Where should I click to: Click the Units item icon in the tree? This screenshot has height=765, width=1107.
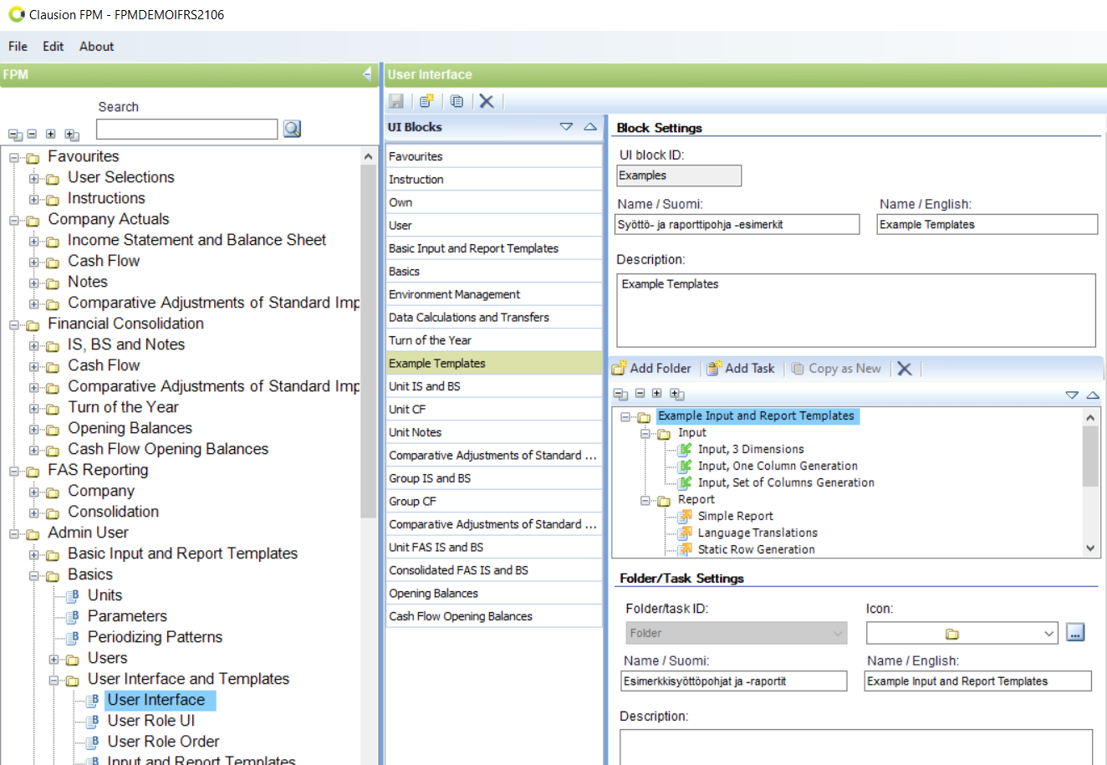73,595
